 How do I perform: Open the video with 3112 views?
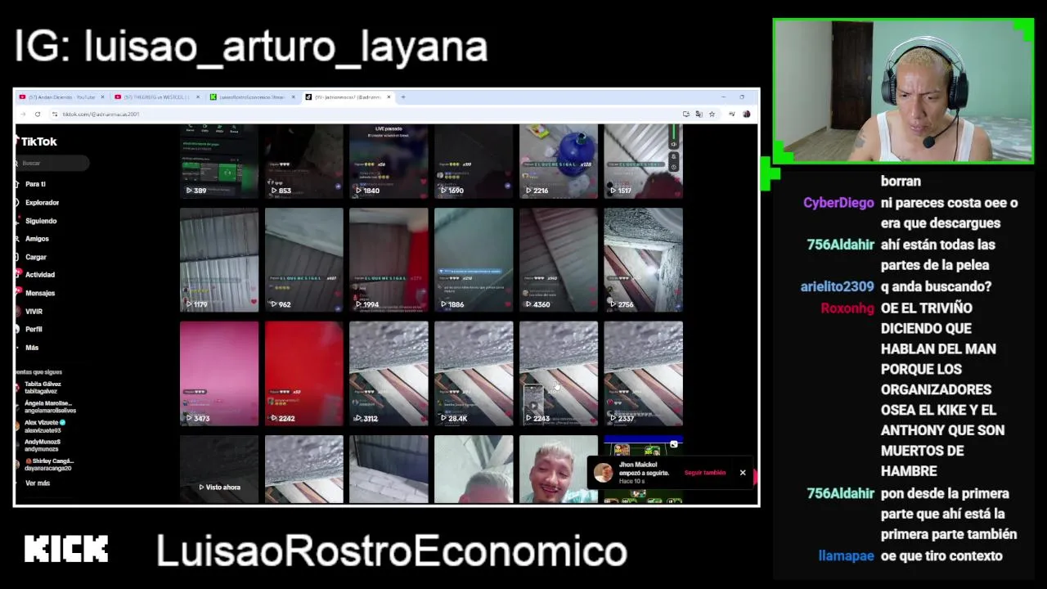389,373
